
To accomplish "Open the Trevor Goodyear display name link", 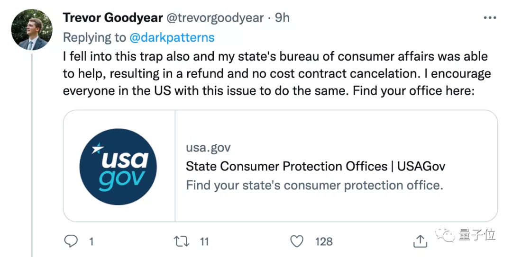I will 112,18.
